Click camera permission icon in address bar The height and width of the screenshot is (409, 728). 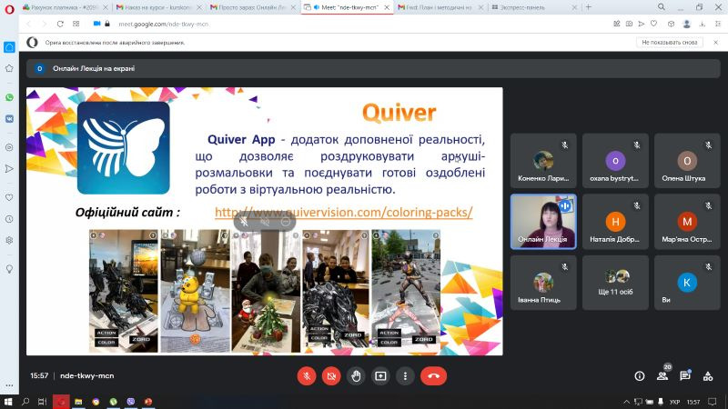(96, 24)
